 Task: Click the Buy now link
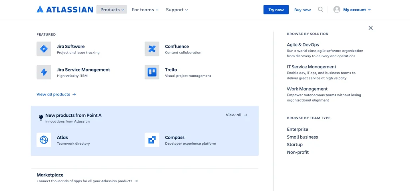[x=302, y=10]
